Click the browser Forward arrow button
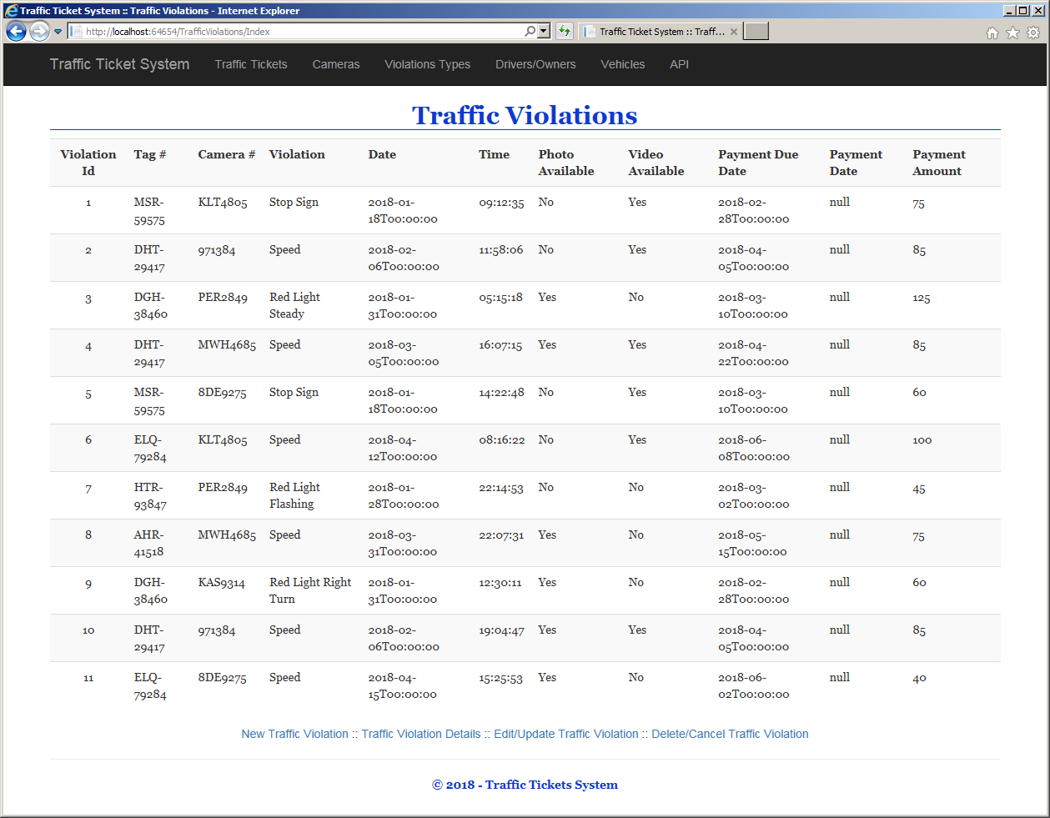The image size is (1050, 818). [x=39, y=32]
